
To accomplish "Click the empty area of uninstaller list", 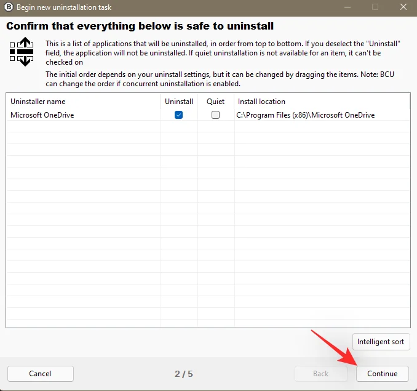I will [x=208, y=224].
